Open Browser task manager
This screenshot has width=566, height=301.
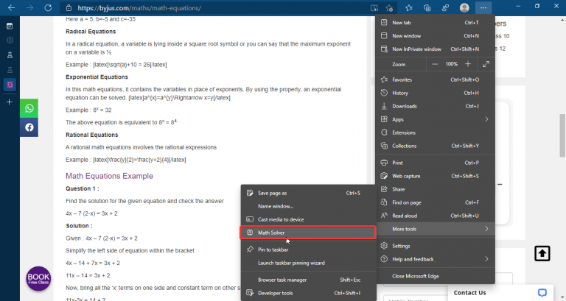tap(308, 280)
